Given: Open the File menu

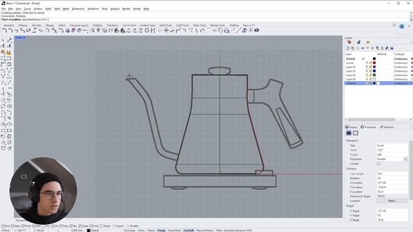Looking at the screenshot, I should (3, 8).
